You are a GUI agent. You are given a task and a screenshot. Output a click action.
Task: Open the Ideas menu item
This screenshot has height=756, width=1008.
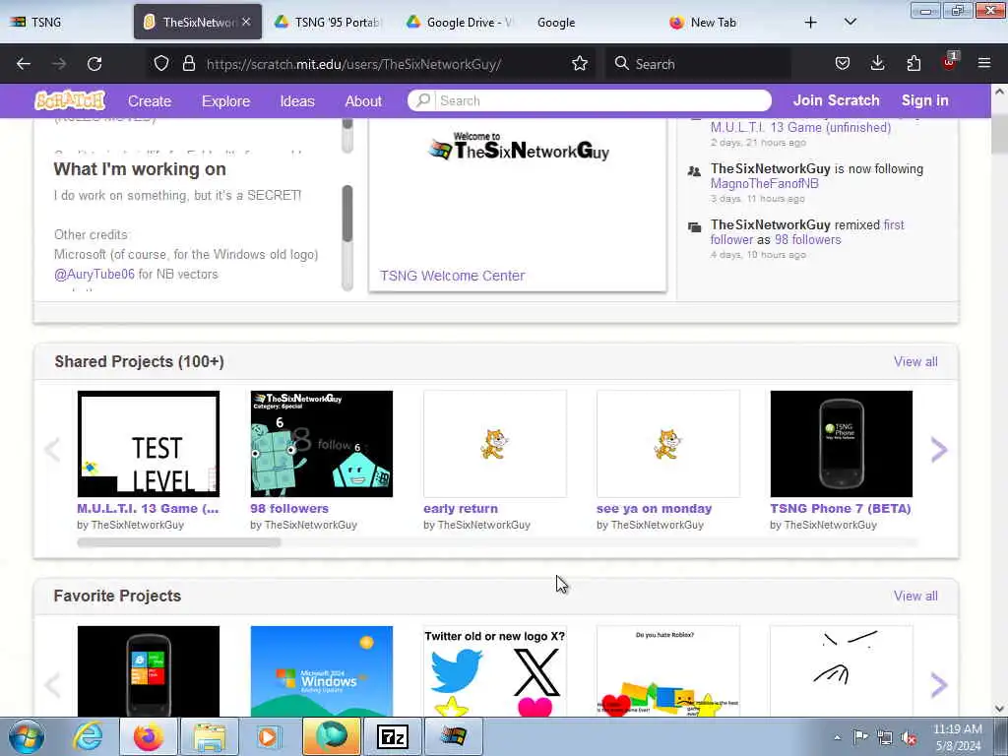(x=297, y=101)
